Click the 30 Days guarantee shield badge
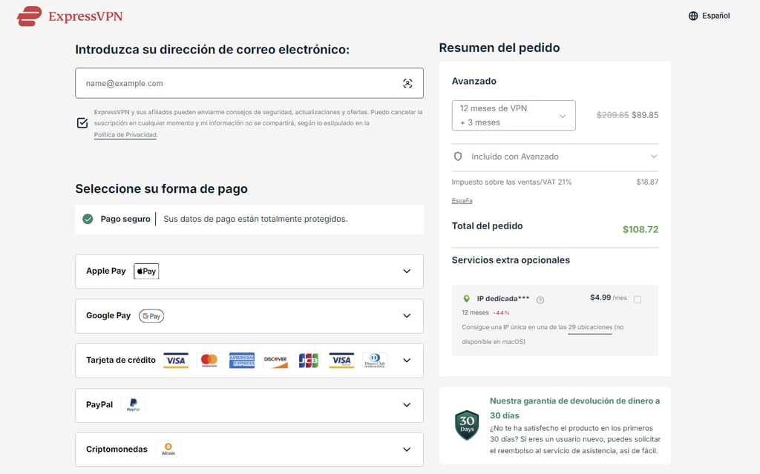Viewport: 760px width, 474px height. coord(467,425)
